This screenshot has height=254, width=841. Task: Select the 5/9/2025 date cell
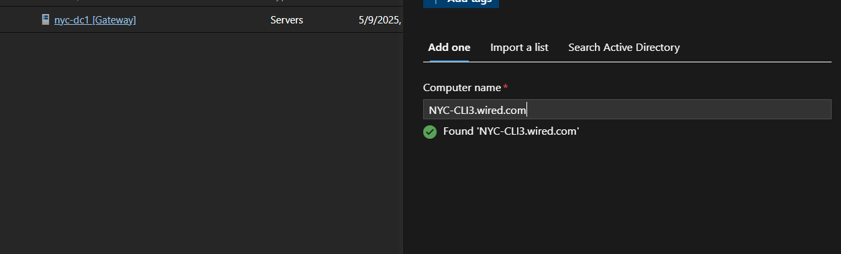click(x=380, y=20)
